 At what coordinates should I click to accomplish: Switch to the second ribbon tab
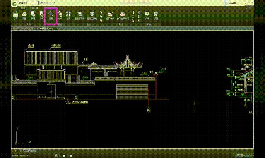click(34, 8)
